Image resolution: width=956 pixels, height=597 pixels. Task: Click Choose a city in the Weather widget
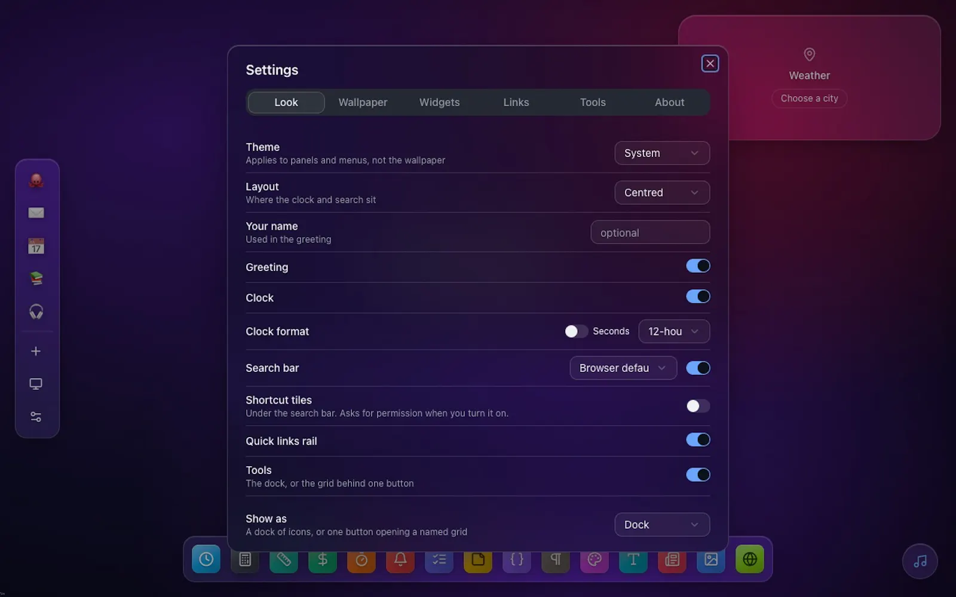click(809, 99)
